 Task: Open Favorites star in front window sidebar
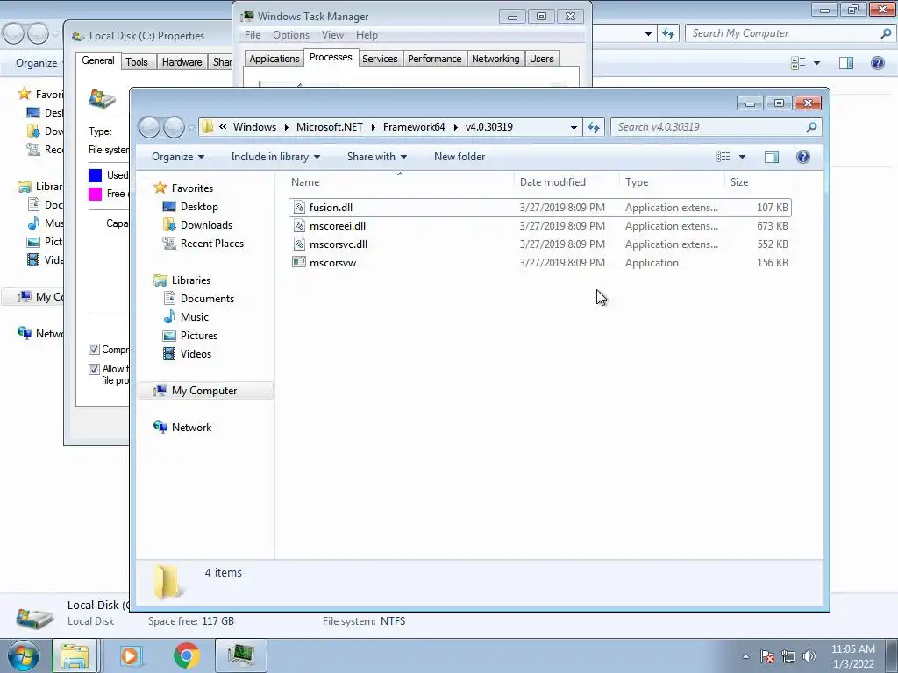160,188
